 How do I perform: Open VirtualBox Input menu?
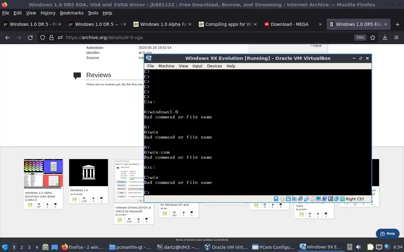[x=197, y=66]
